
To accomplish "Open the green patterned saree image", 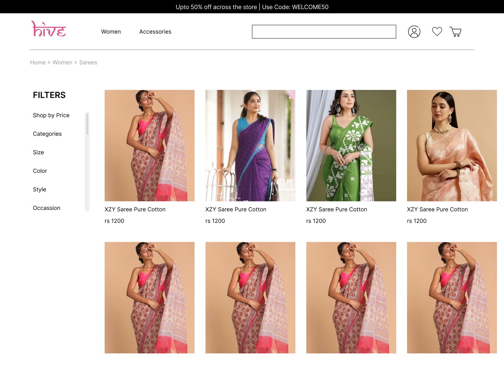I will pos(351,146).
